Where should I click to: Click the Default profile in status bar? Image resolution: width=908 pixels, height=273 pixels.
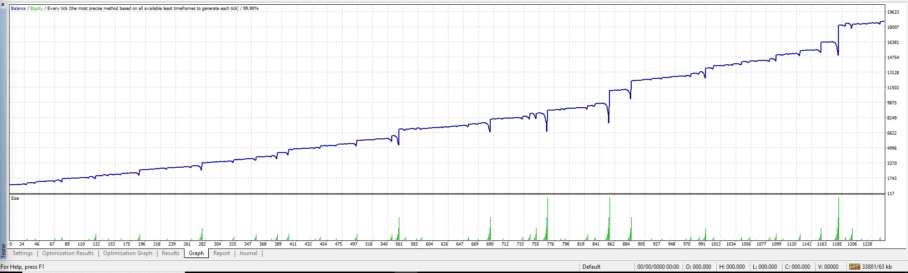(591, 267)
